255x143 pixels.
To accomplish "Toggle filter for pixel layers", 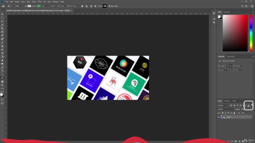I will (x=231, y=105).
